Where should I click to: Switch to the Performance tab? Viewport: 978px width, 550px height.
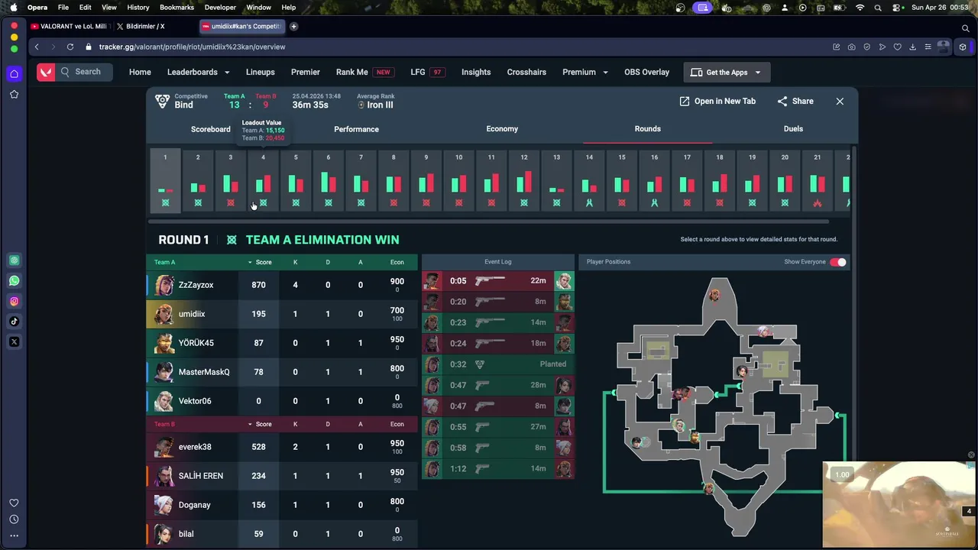(356, 129)
